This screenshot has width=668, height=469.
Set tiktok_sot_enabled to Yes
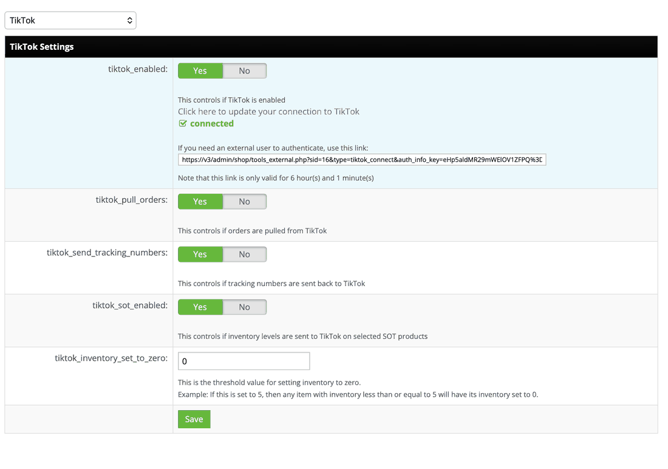click(200, 307)
